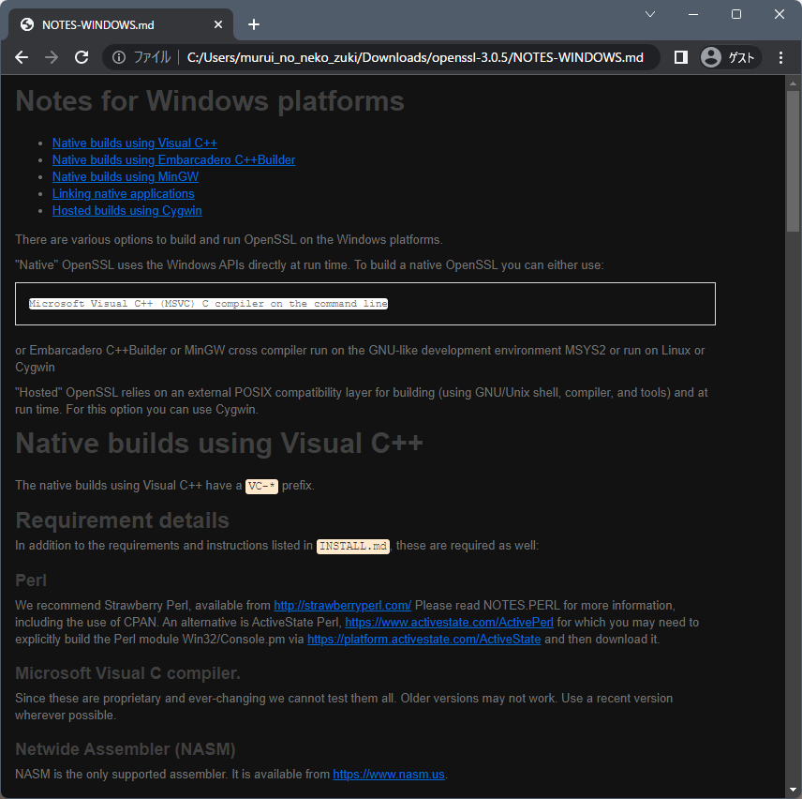Click the Native builds using Visual C++ heading
Viewport: 802px width, 799px height.
coord(219,443)
